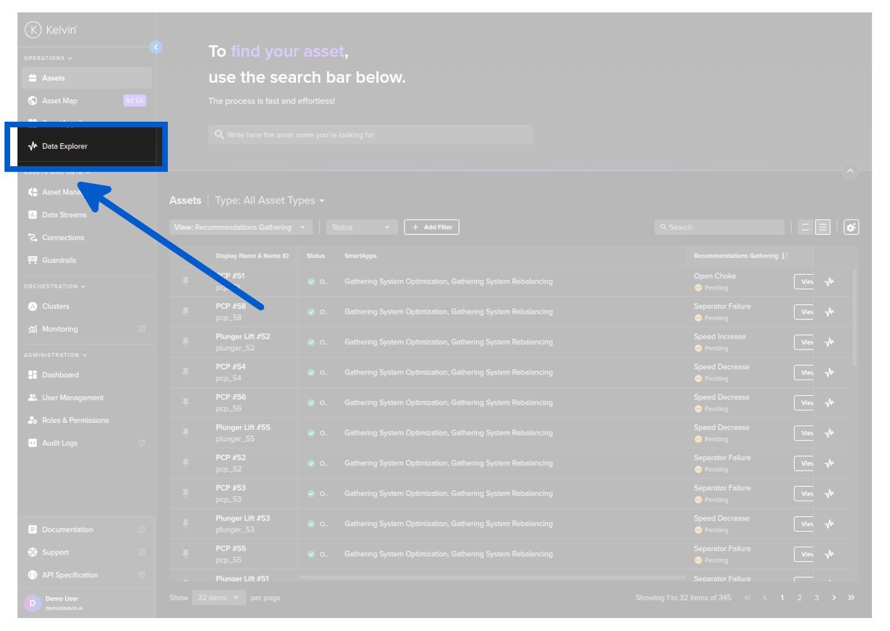890x631 pixels.
Task: Open data explorer icon for PCP #58
Action: point(829,312)
